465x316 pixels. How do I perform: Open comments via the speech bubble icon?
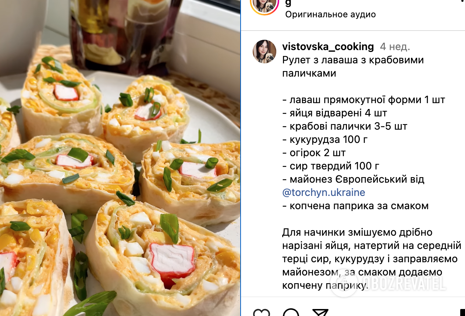tap(291, 313)
